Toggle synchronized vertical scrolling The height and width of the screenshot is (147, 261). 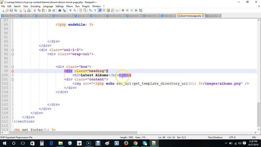[x=80, y=10]
